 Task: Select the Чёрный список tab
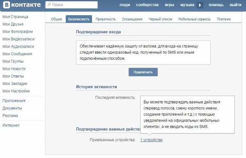[160, 19]
